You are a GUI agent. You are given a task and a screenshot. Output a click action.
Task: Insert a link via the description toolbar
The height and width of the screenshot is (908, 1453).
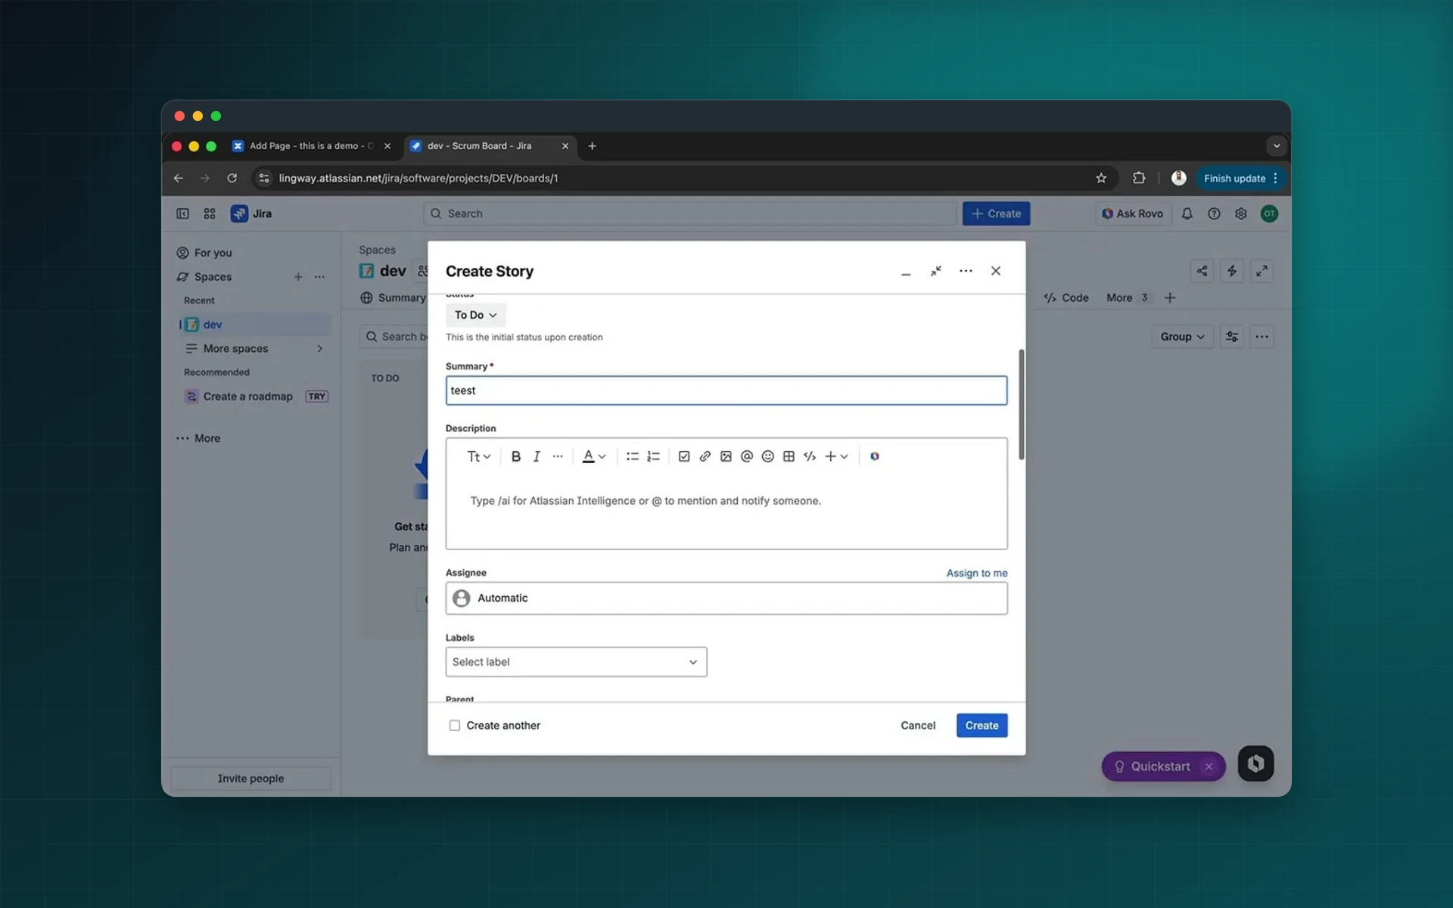click(x=705, y=456)
